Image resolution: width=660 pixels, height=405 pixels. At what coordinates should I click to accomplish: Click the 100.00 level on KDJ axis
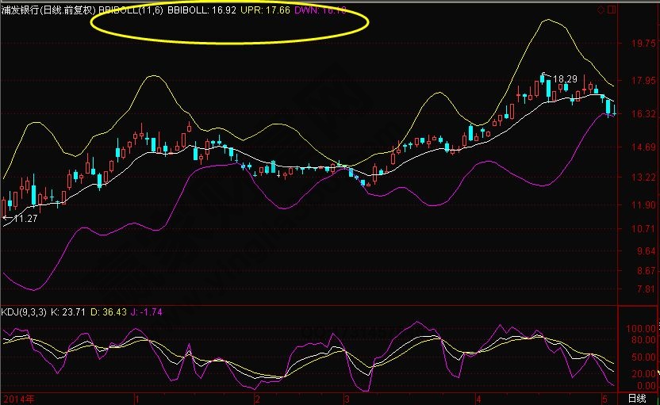[638, 327]
